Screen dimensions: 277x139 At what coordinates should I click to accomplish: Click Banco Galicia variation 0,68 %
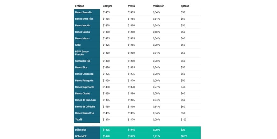click(157, 32)
